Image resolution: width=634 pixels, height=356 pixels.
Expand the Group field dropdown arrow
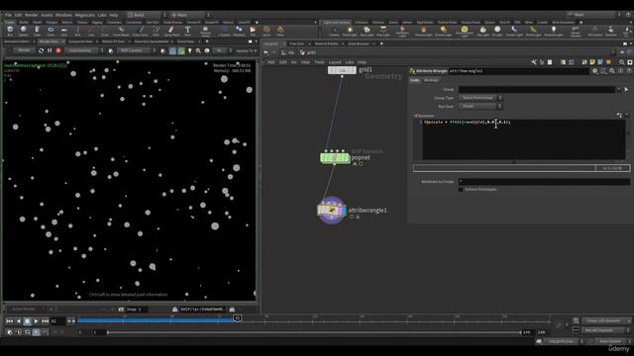pos(618,89)
